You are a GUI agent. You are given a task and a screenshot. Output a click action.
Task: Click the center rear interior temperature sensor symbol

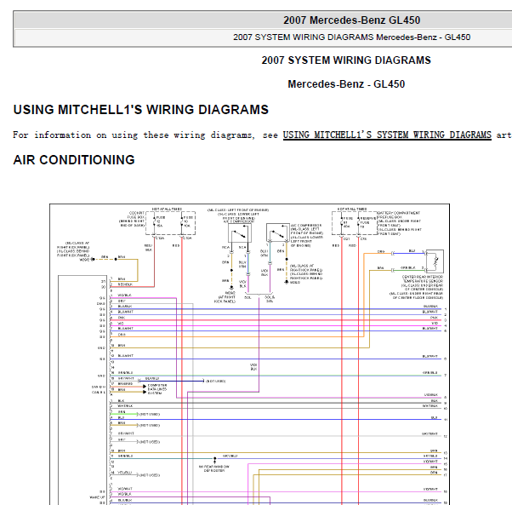pyautogui.click(x=435, y=261)
